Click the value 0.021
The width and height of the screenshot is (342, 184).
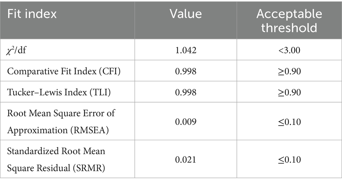point(185,159)
